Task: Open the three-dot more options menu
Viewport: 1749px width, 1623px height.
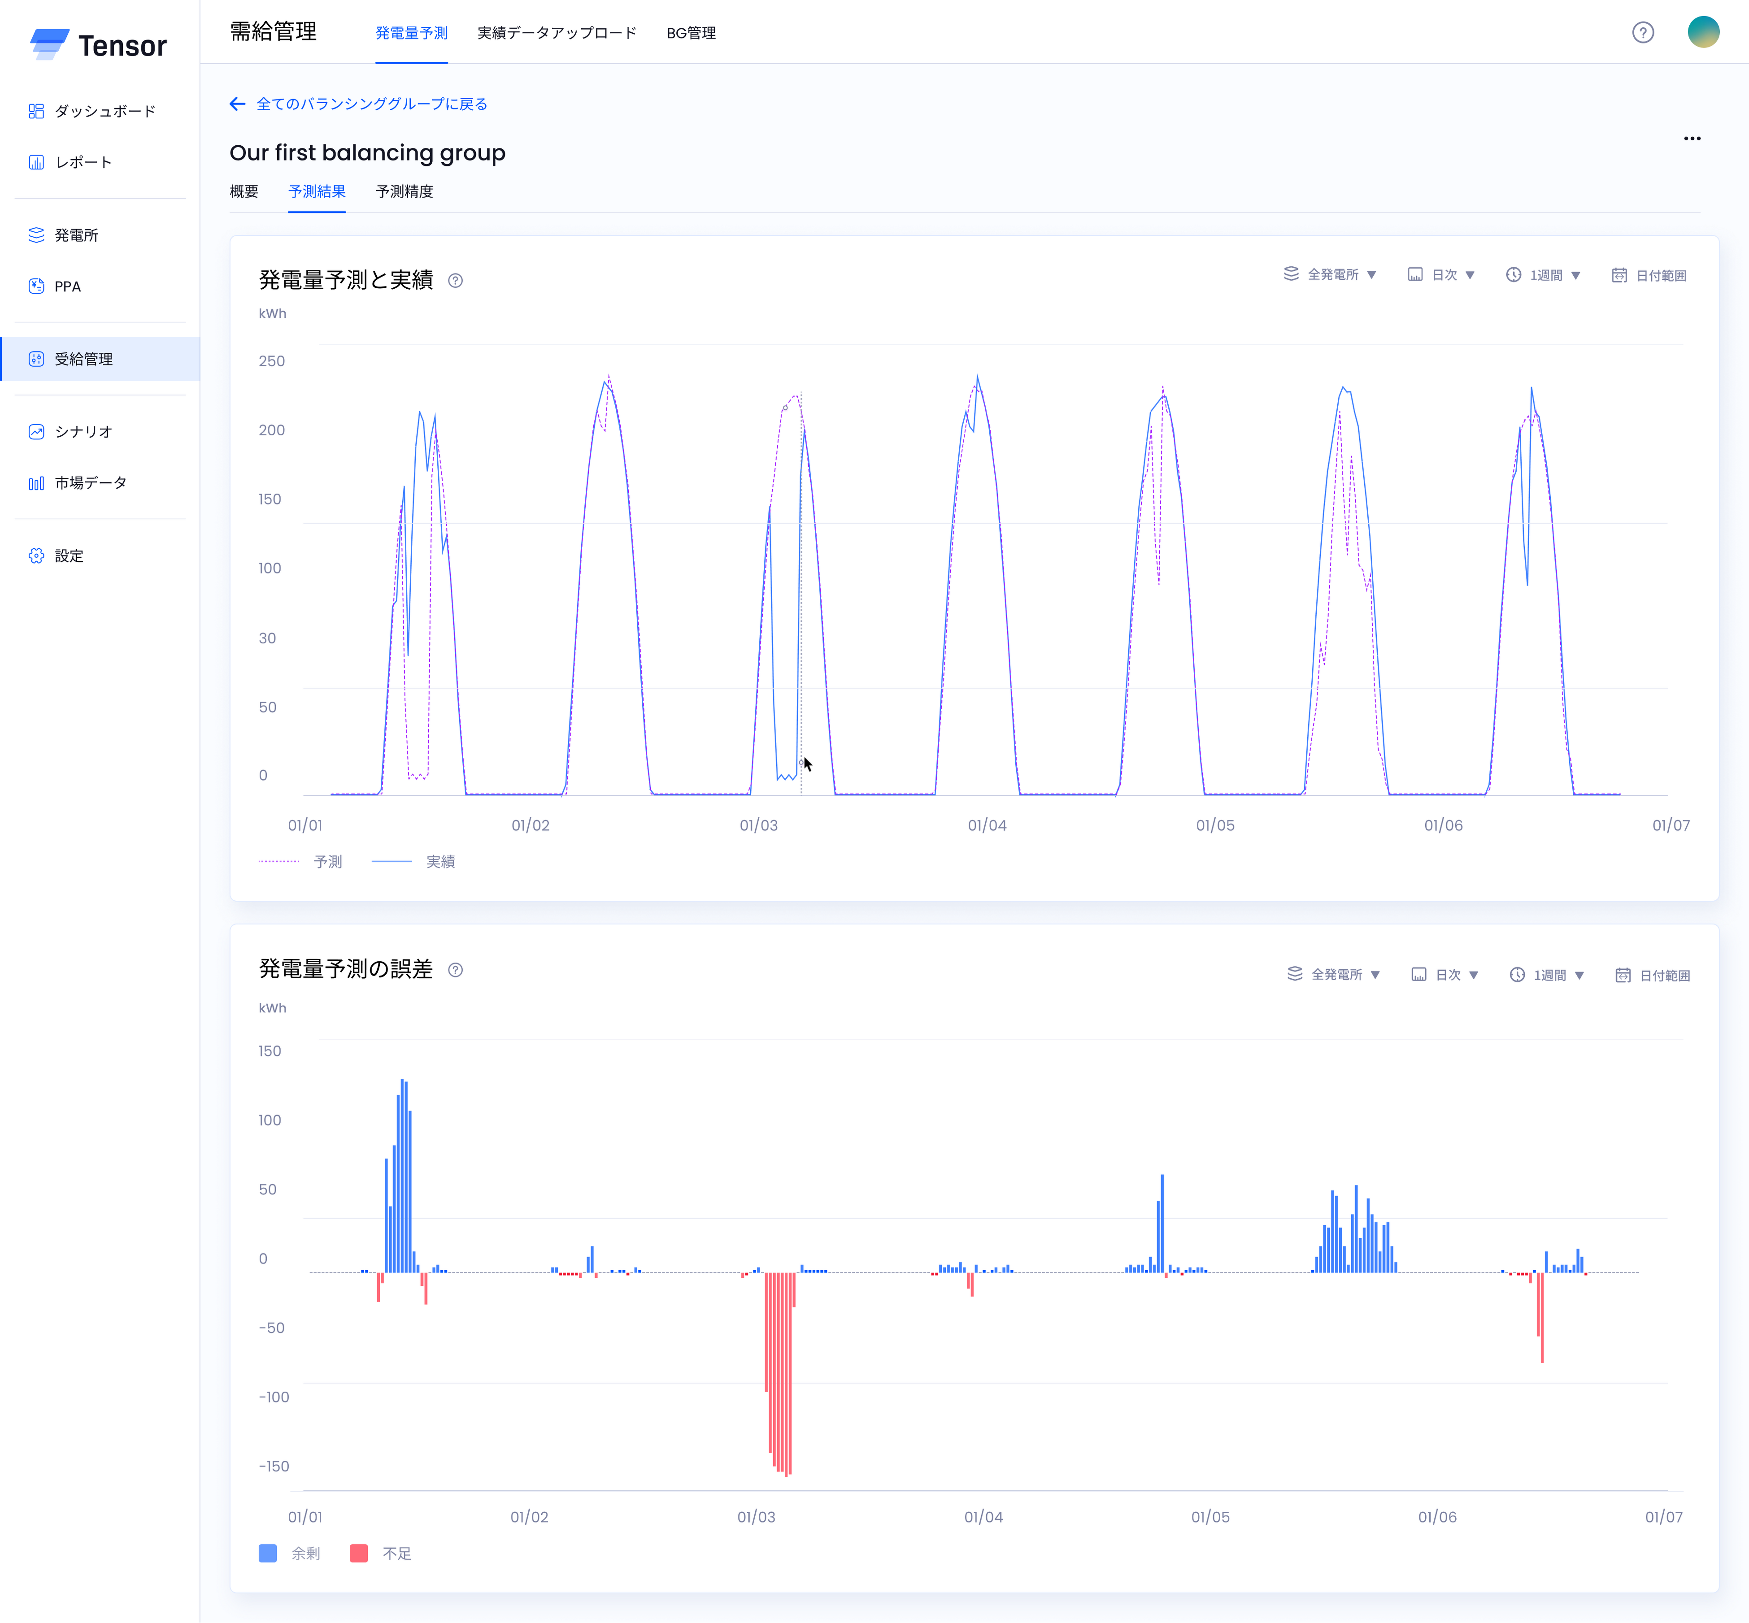Action: point(1692,139)
